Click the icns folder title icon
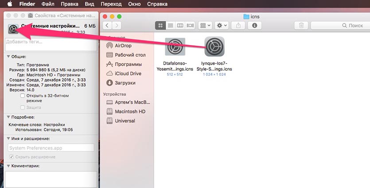The image size is (370, 188). [x=246, y=16]
